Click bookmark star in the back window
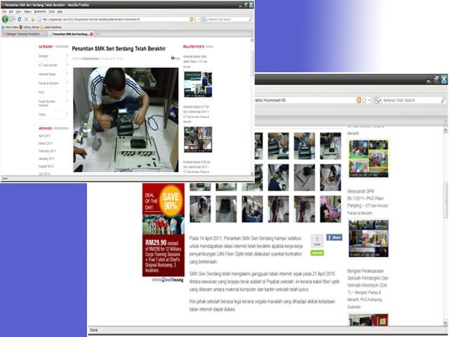The image size is (449, 337). click(x=364, y=100)
